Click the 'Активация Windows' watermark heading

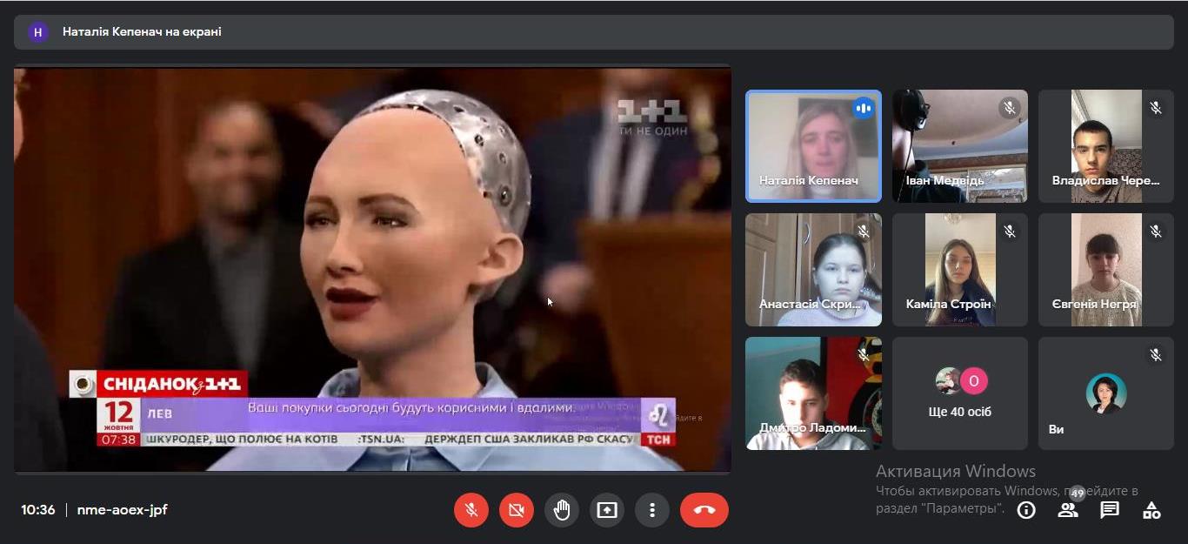coord(956,472)
